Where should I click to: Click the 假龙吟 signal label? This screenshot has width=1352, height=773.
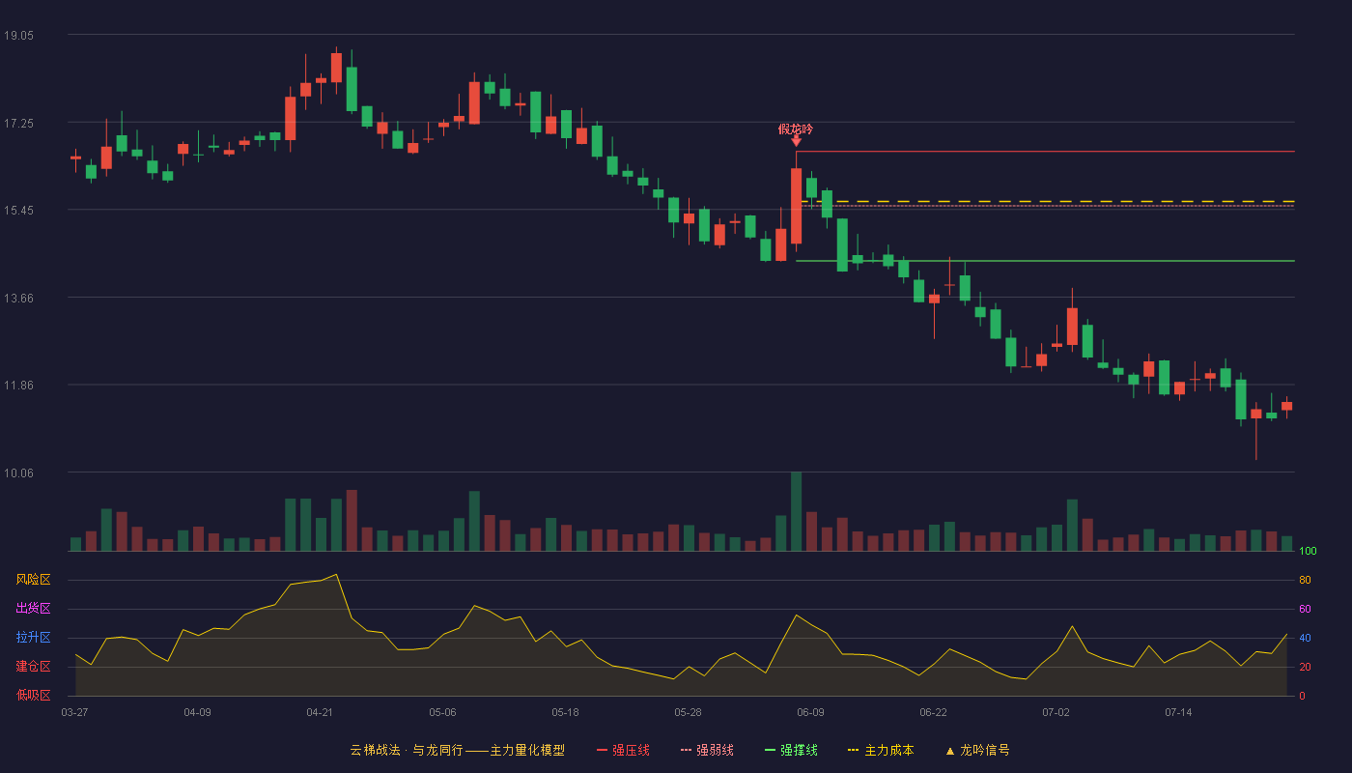pos(796,129)
